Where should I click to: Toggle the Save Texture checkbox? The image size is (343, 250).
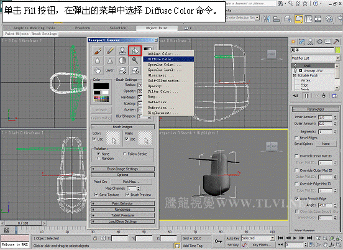(x=96, y=195)
